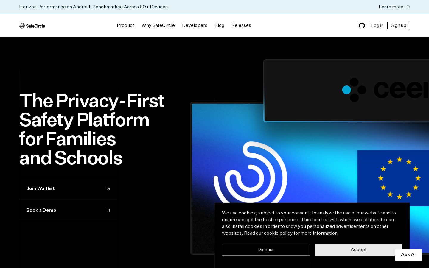Click the arrow icon in Join Waitlist row
This screenshot has width=429, height=268.
108,189
